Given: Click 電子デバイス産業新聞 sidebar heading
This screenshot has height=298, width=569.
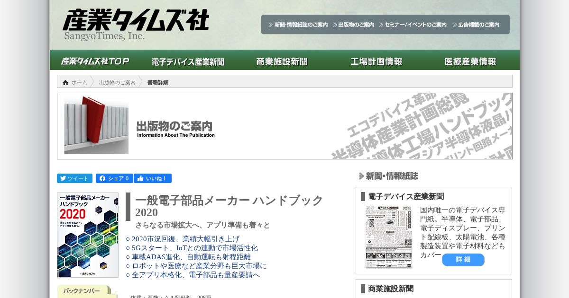Looking at the screenshot, I should [x=406, y=196].
